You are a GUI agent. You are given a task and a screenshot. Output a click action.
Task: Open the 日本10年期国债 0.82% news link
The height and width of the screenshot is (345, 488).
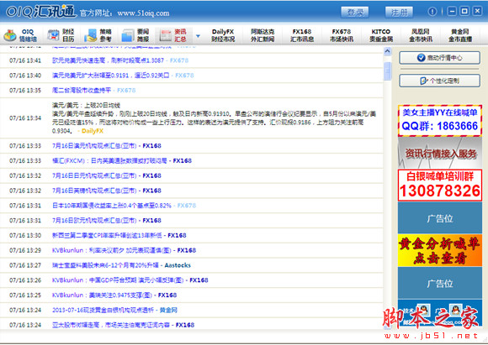tap(112, 206)
